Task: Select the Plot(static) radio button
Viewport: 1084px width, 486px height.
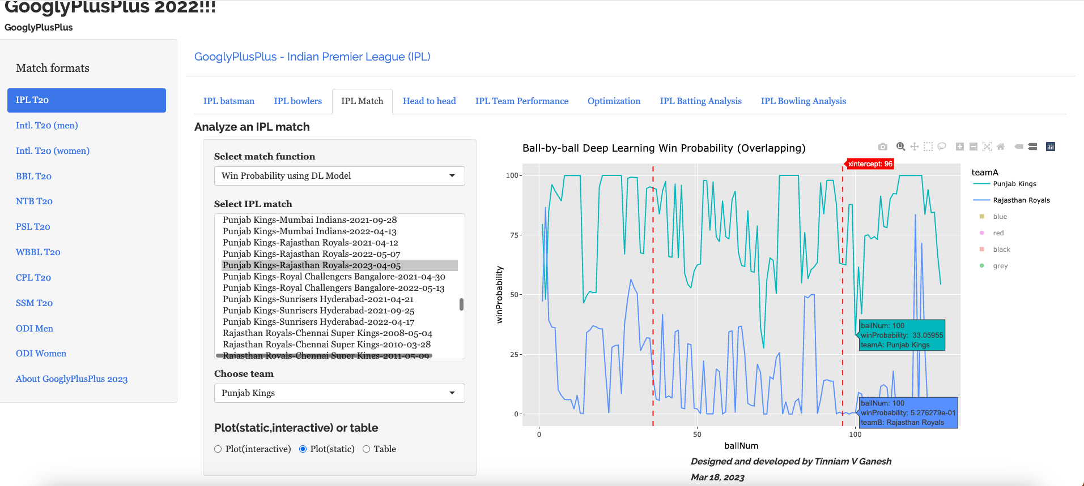Action: [x=303, y=449]
